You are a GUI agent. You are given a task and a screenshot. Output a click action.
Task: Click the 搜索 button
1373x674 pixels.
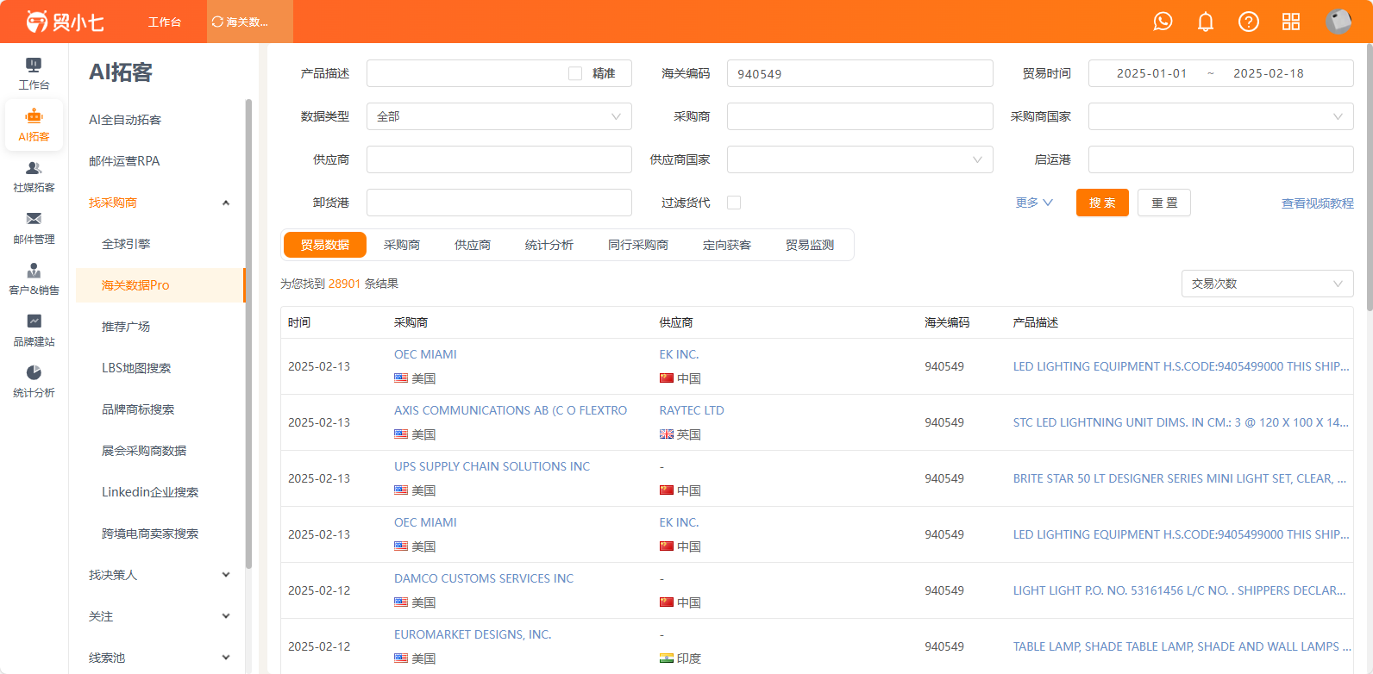[x=1102, y=203]
